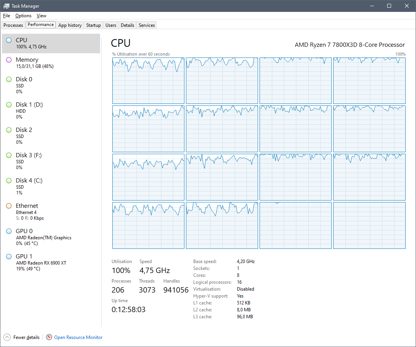Click the Resource Monitor gauge icon

49,337
